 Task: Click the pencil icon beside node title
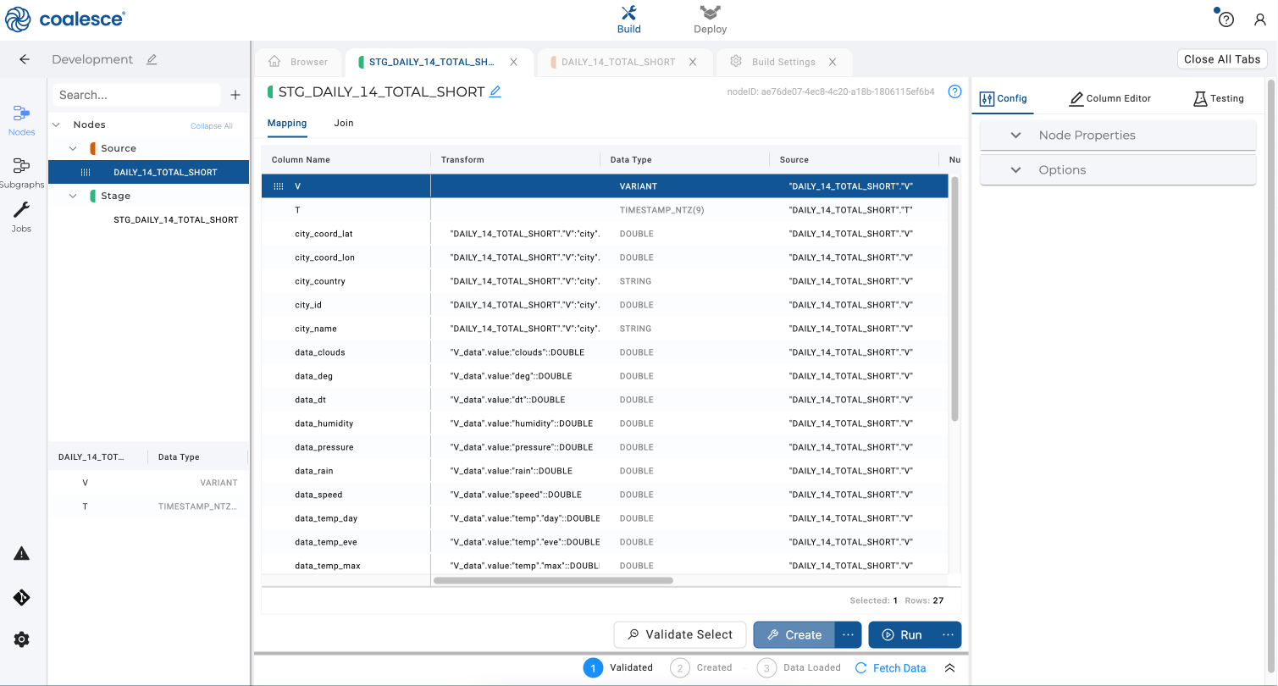[495, 91]
